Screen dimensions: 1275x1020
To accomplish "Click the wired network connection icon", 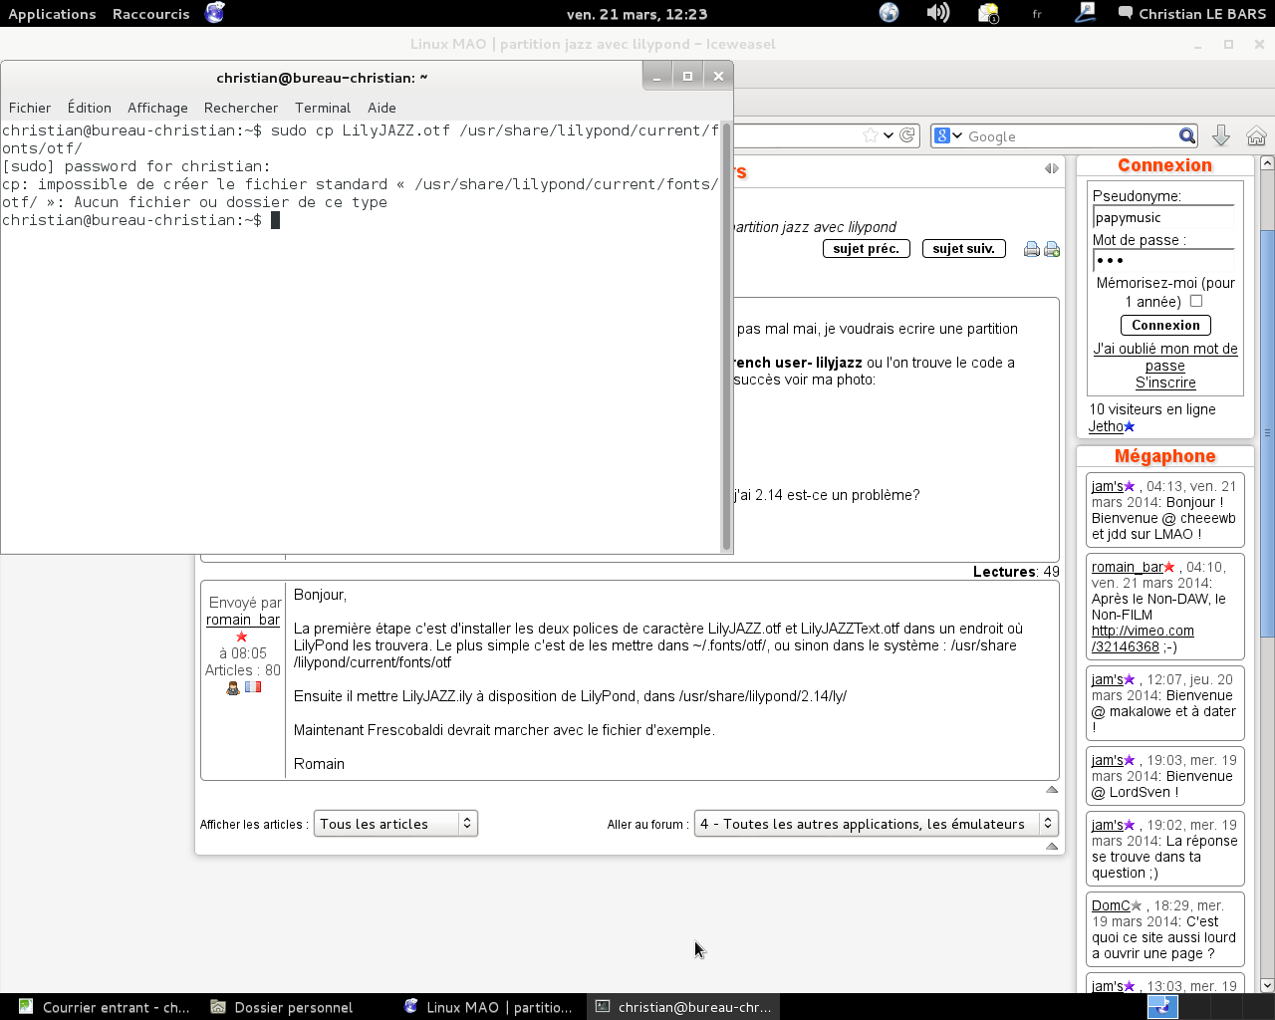I will coord(1085,13).
